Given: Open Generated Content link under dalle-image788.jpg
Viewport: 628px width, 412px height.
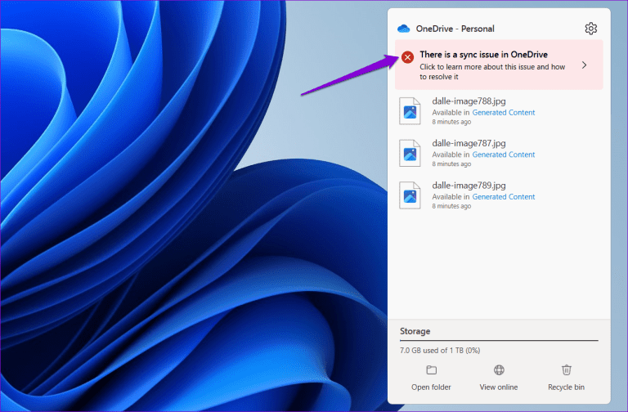Looking at the screenshot, I should point(504,112).
